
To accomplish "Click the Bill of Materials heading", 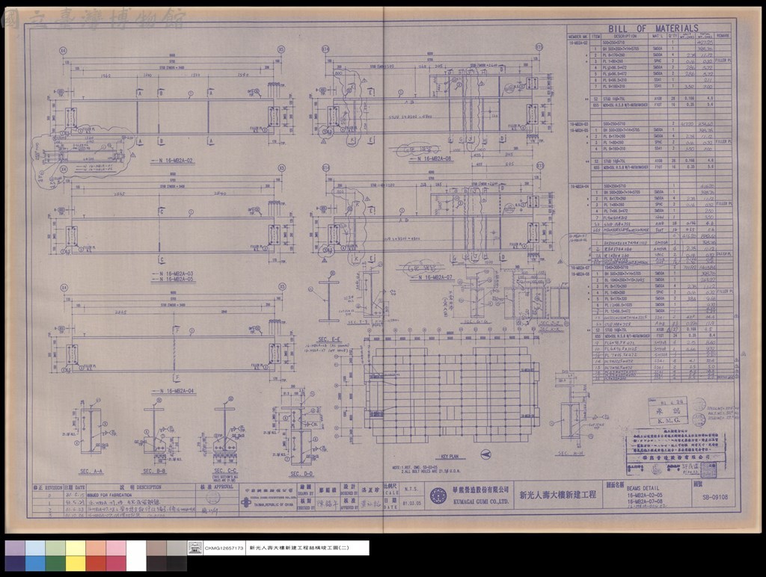I will tap(653, 29).
